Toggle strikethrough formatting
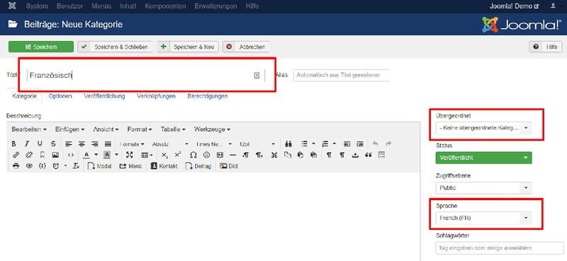This screenshot has width=567, height=261. click(53, 144)
